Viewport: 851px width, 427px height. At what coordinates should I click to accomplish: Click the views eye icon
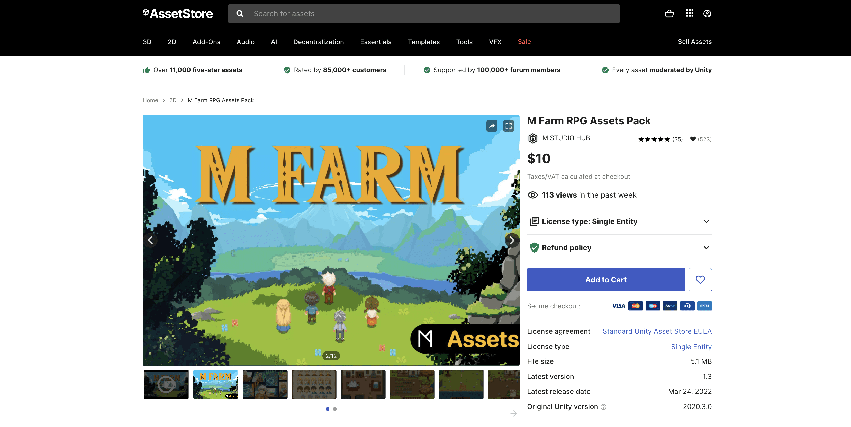(x=532, y=195)
